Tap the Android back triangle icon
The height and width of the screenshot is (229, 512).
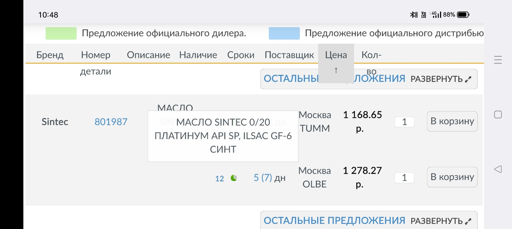click(x=498, y=169)
